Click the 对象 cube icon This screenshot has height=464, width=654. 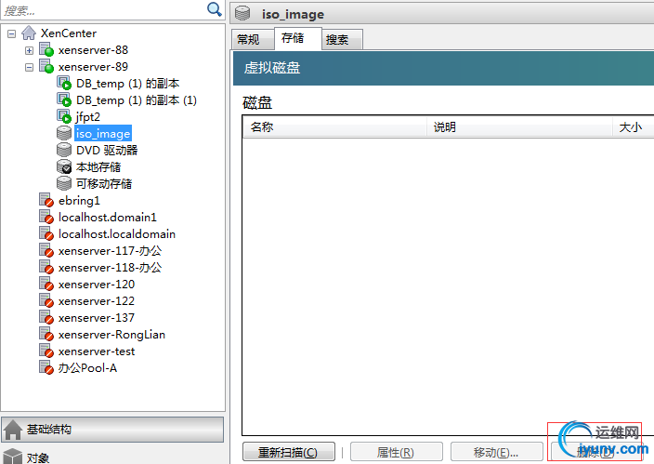click(x=12, y=456)
